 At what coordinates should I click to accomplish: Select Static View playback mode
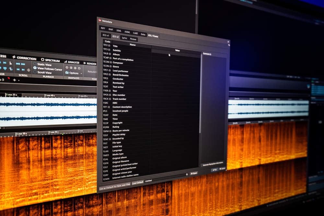tap(35, 64)
